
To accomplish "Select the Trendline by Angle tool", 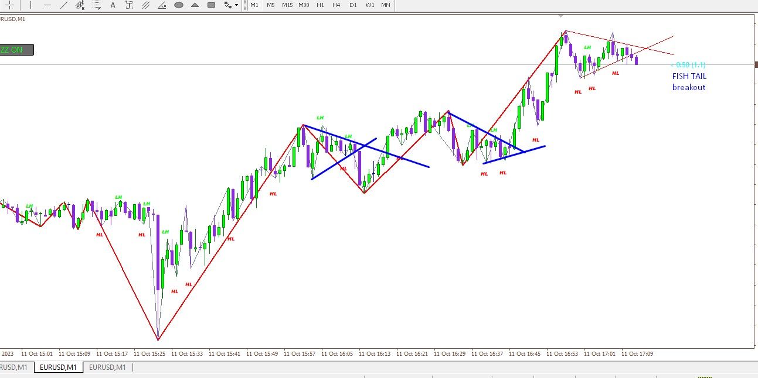I will click(x=162, y=5).
